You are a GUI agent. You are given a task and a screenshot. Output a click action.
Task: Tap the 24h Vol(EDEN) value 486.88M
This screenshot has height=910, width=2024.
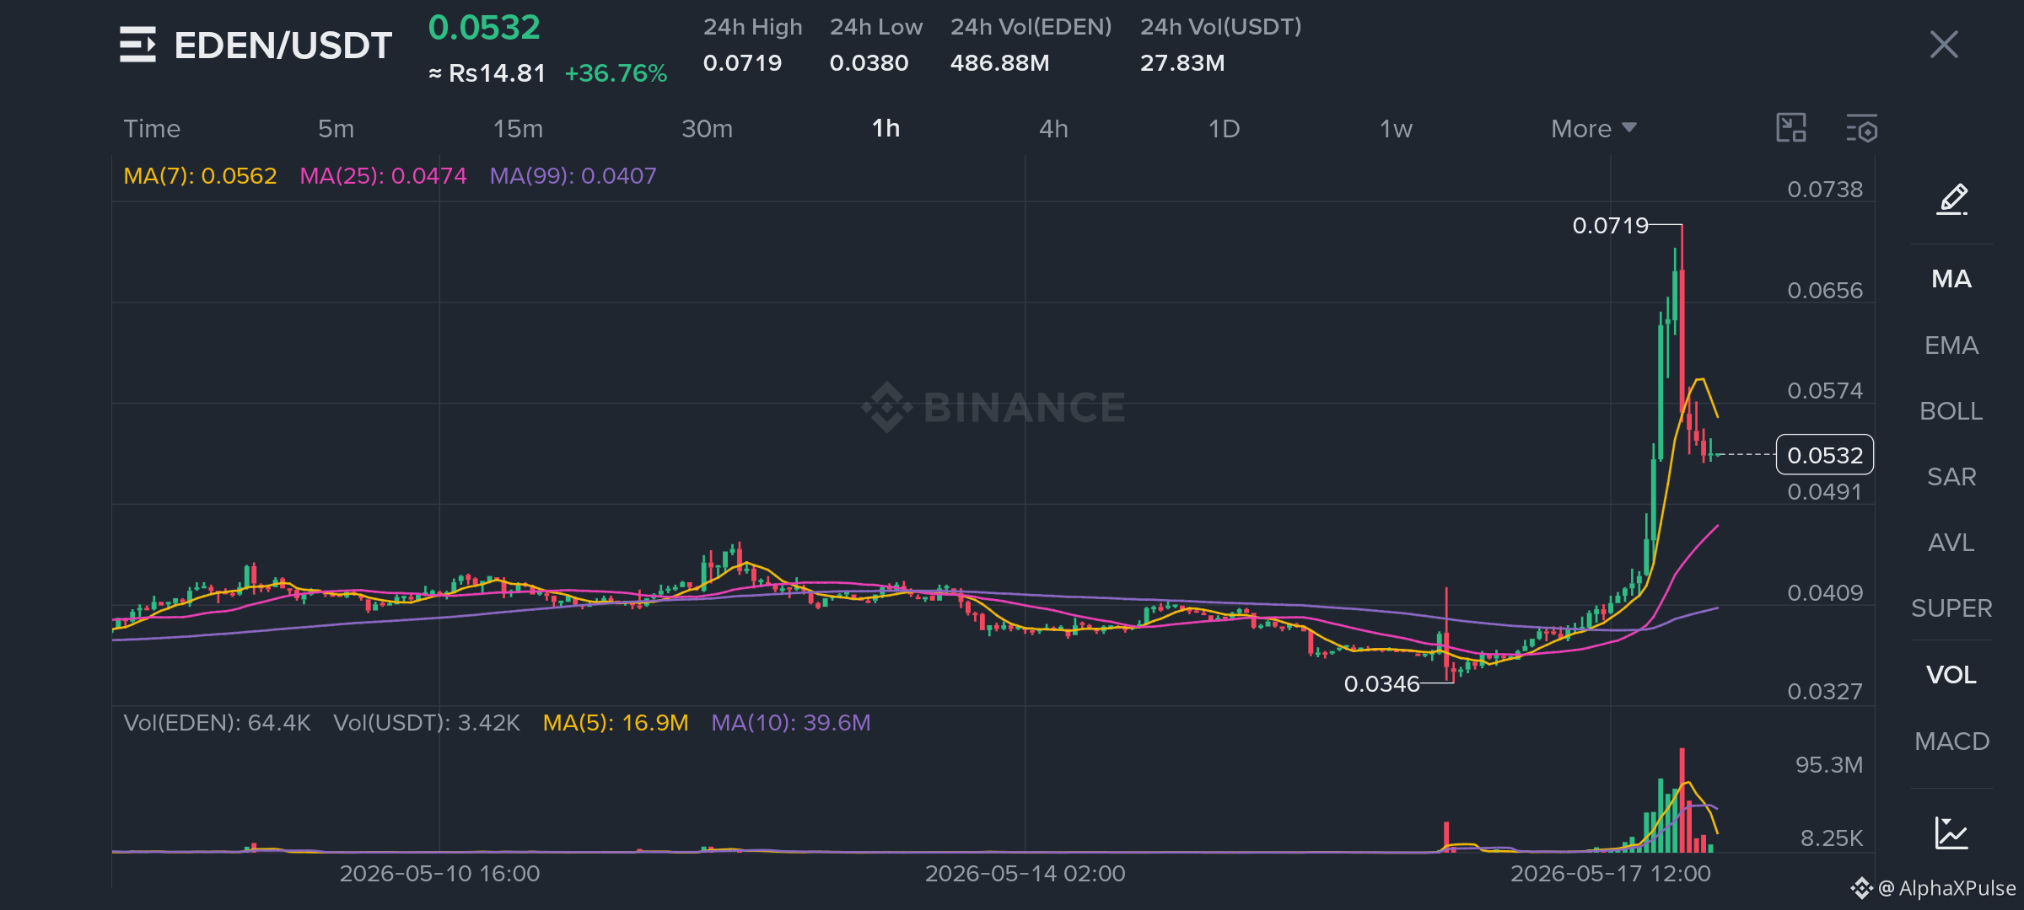point(999,63)
